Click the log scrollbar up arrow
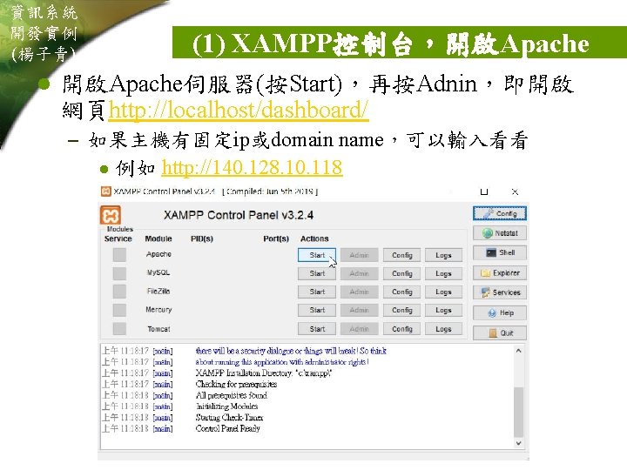Image resolution: width=627 pixels, height=470 pixels. 518,351
